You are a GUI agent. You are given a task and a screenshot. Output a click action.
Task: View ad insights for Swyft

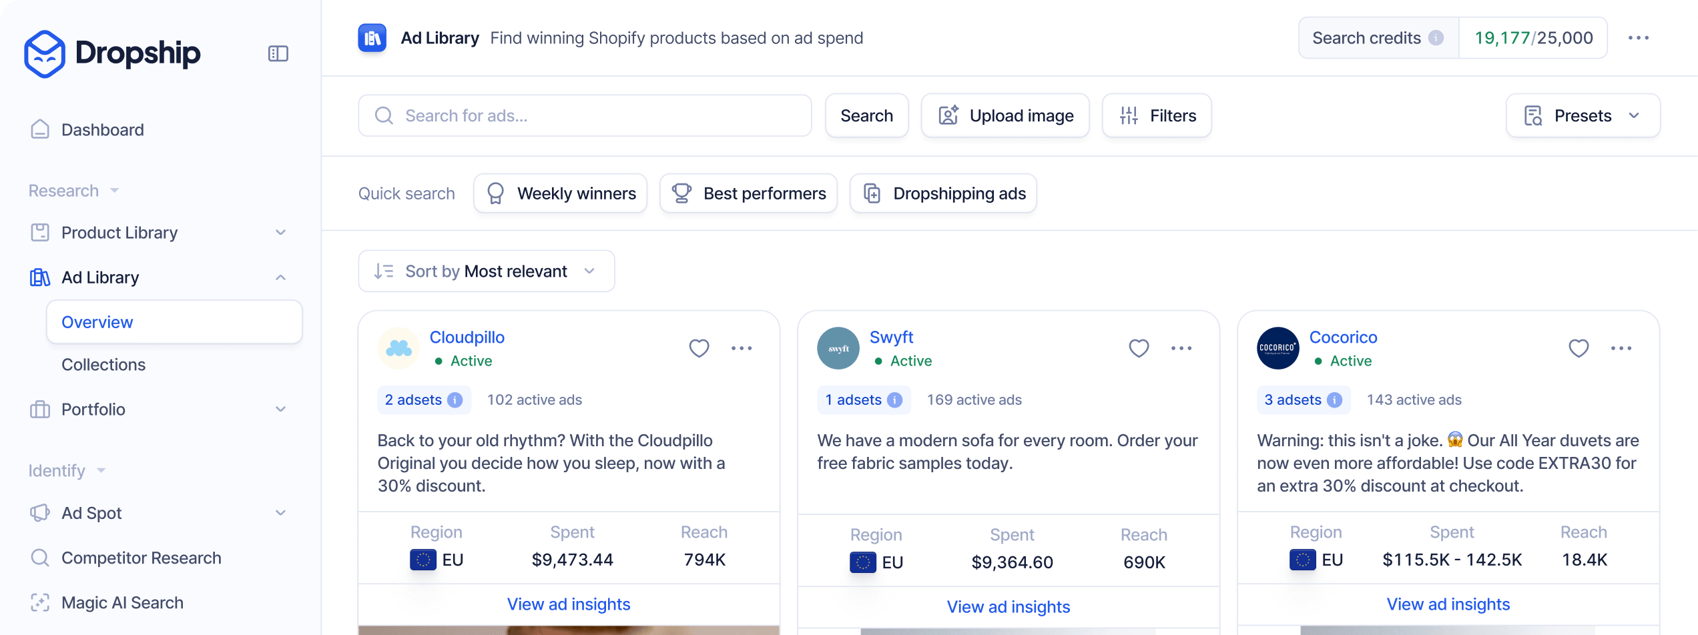click(x=1009, y=607)
